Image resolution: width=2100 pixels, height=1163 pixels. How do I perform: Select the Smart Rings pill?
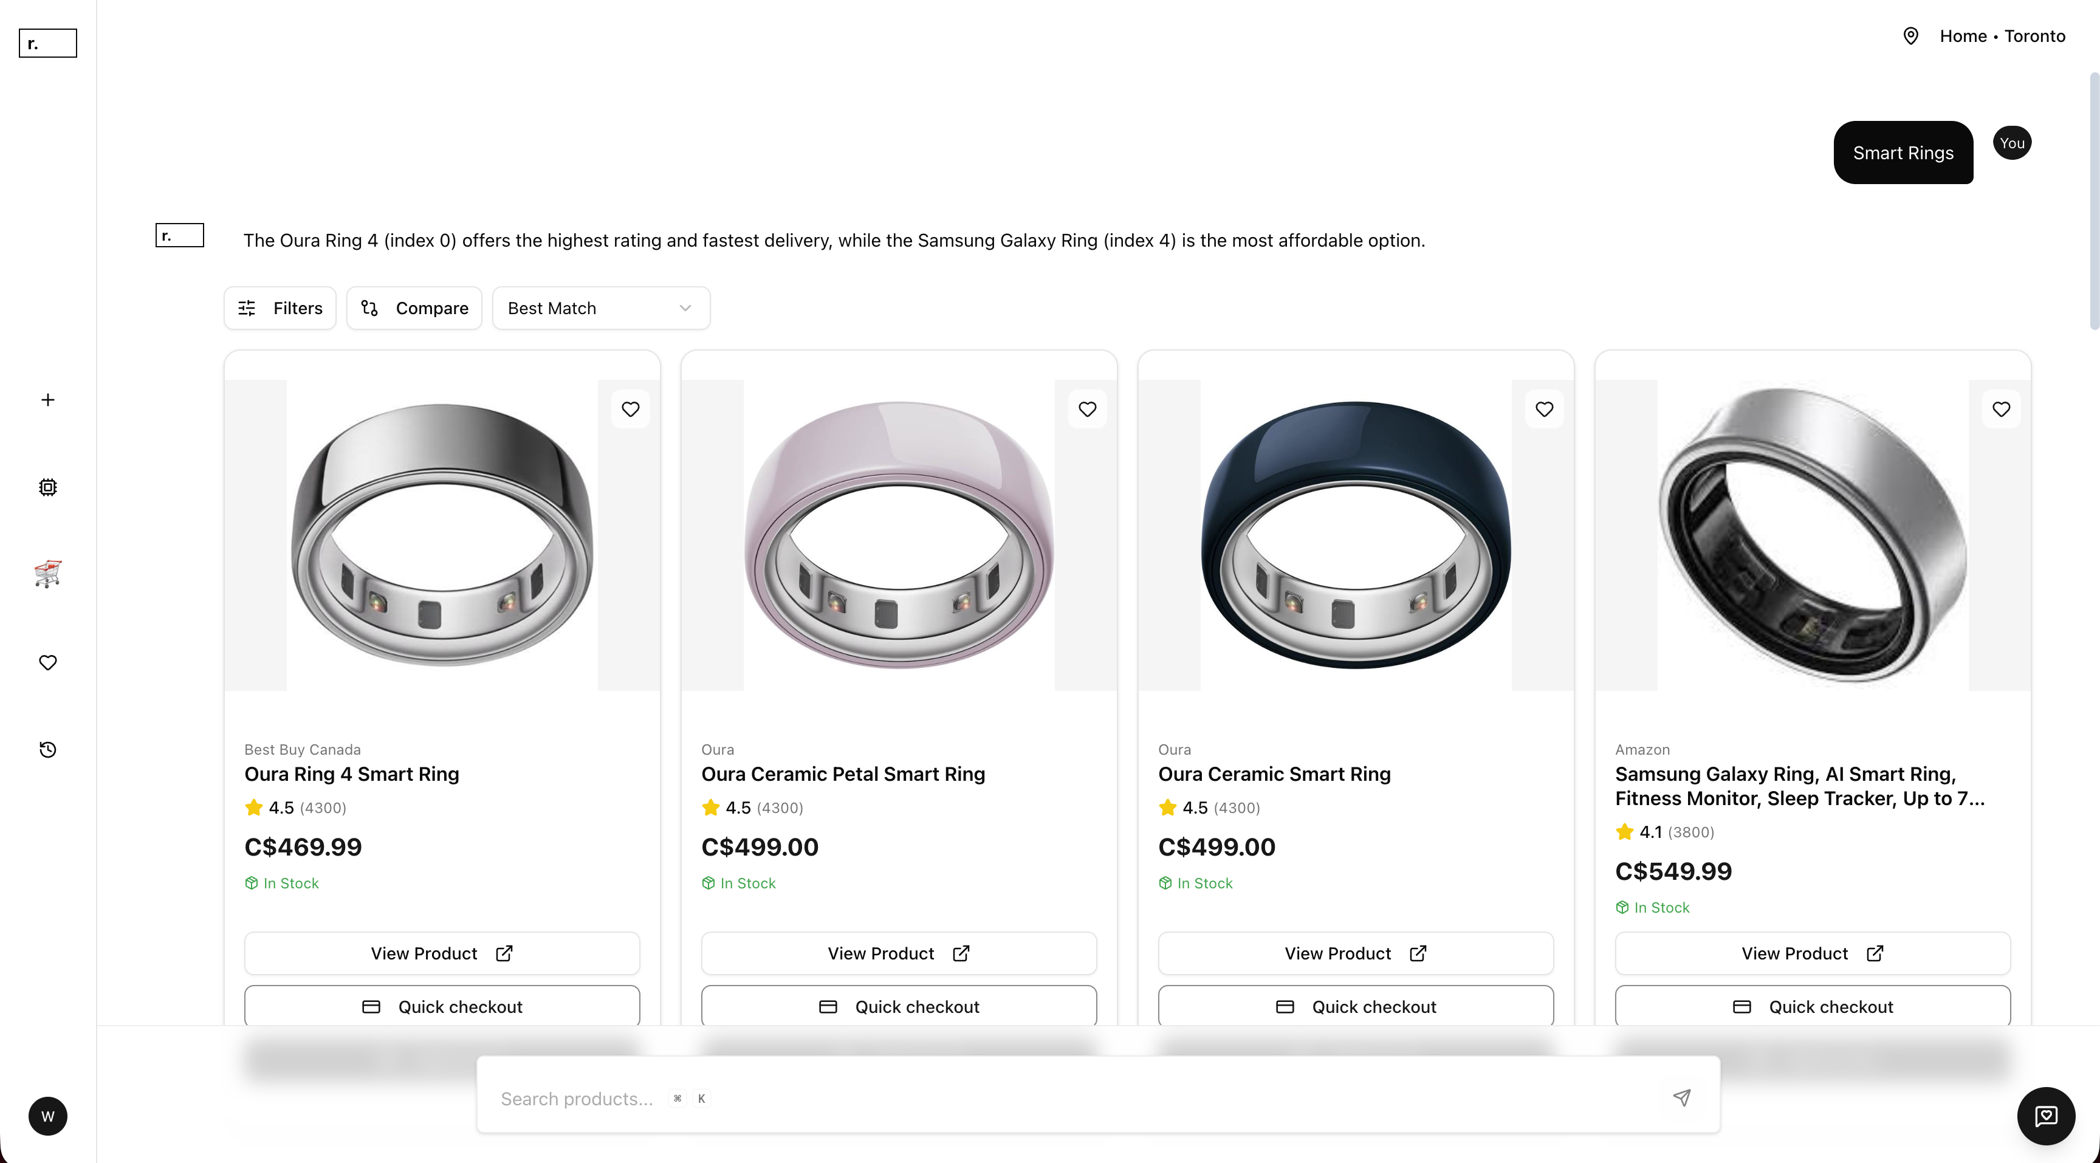pos(1903,153)
